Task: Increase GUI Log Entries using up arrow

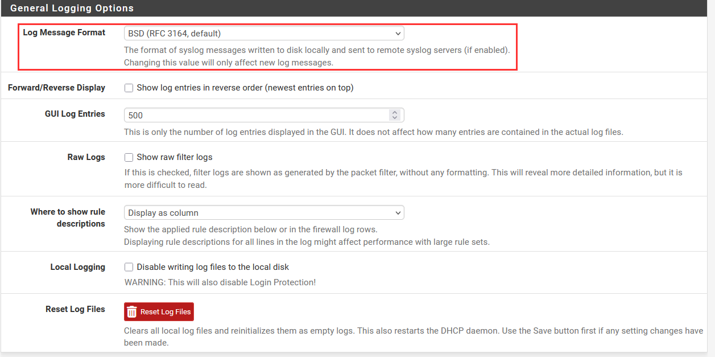Action: pyautogui.click(x=395, y=112)
